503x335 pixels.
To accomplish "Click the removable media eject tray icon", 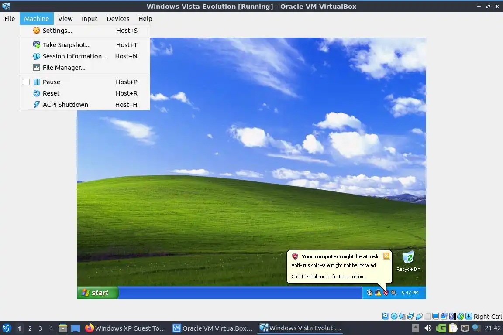I will tap(415, 328).
